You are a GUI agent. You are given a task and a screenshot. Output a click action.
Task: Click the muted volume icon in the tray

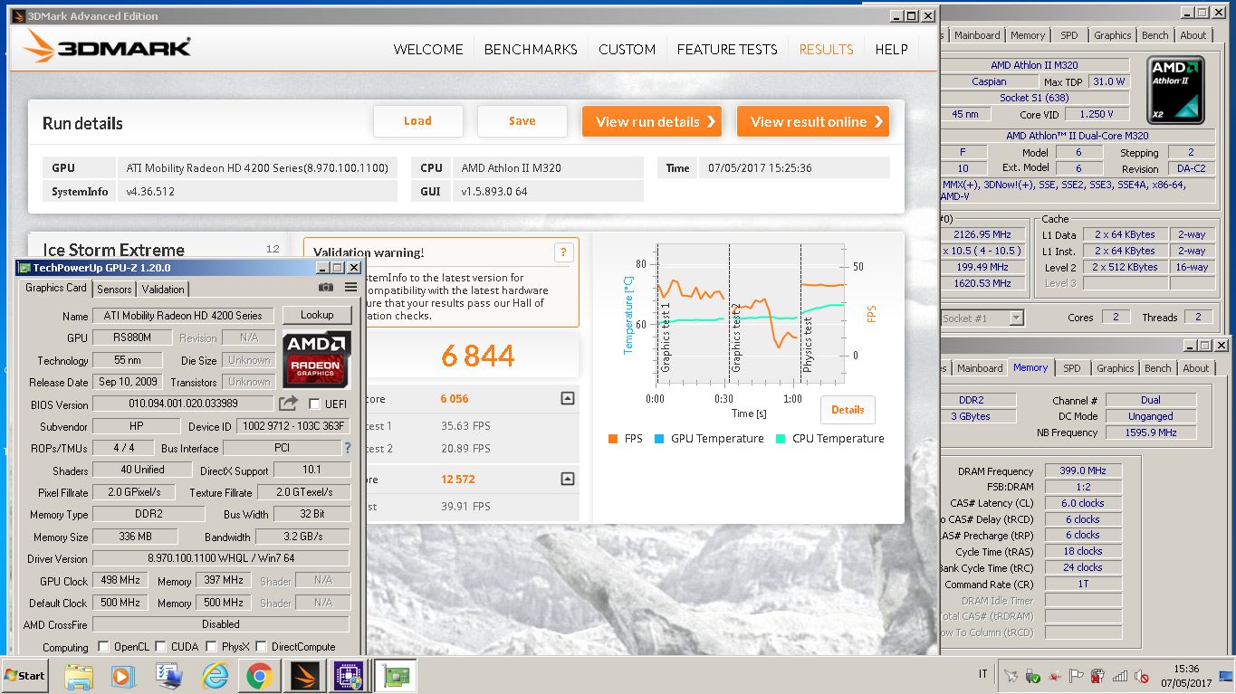coord(1142,675)
